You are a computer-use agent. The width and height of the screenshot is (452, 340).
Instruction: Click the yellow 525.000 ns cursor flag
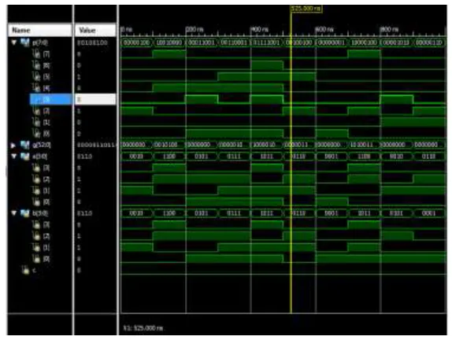pos(306,9)
